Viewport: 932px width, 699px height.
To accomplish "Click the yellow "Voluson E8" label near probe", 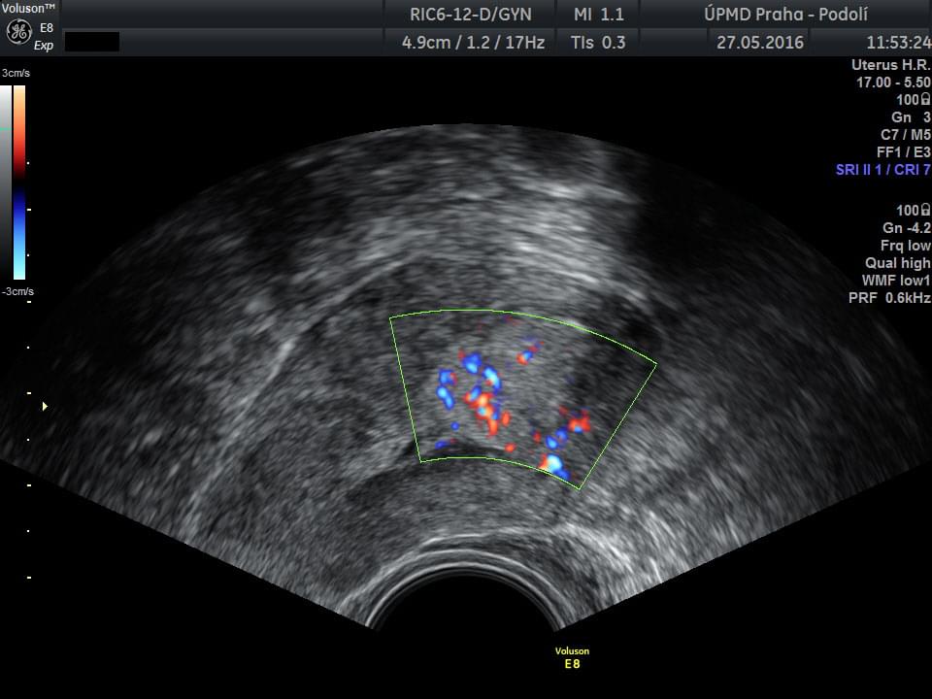I will point(572,657).
